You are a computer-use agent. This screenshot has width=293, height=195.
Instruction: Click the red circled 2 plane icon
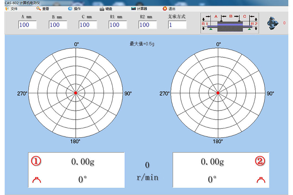click(x=260, y=161)
